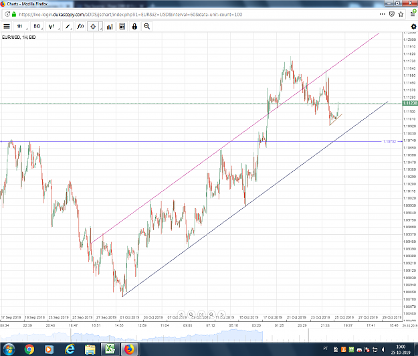This screenshot has height=356, width=418.
Task: Open the media player taskbar icon
Action: coord(49,349)
